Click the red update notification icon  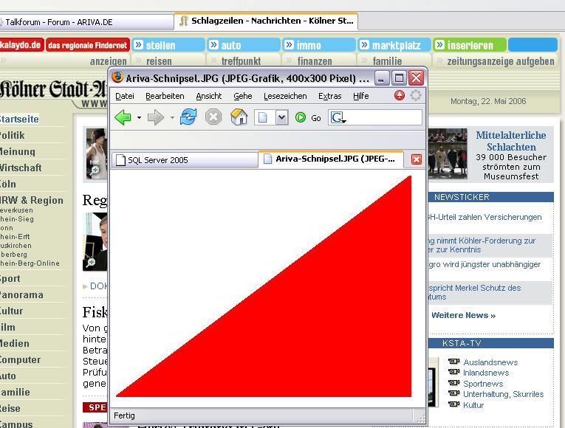pyautogui.click(x=400, y=96)
